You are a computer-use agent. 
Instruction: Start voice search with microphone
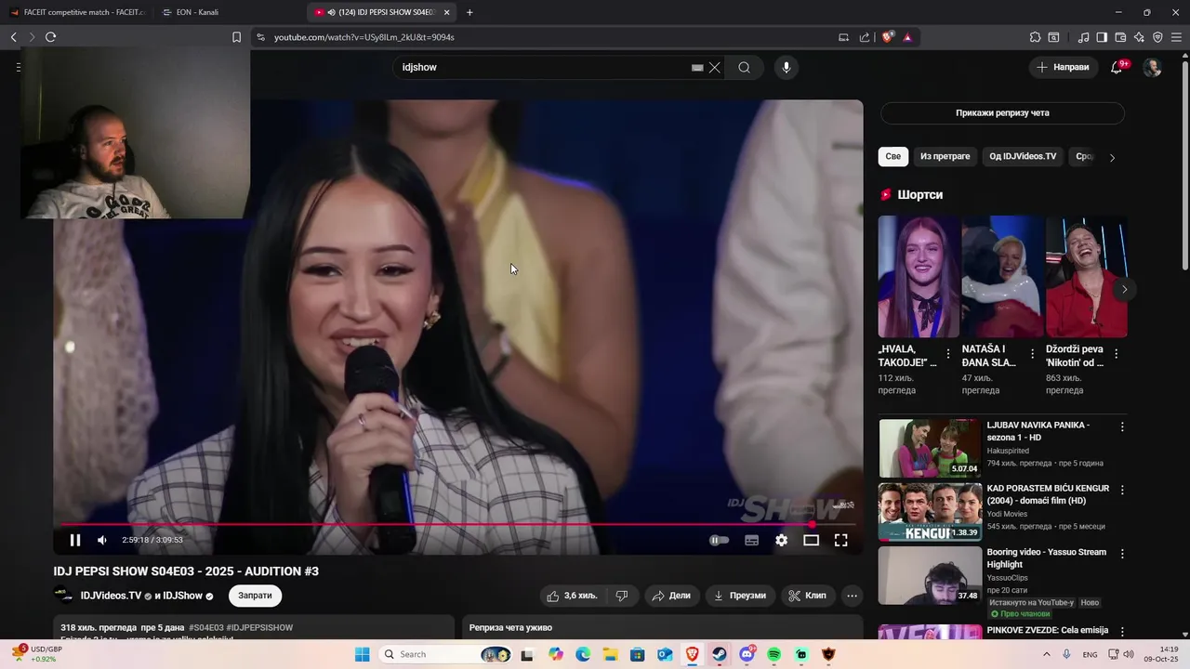[786, 67]
